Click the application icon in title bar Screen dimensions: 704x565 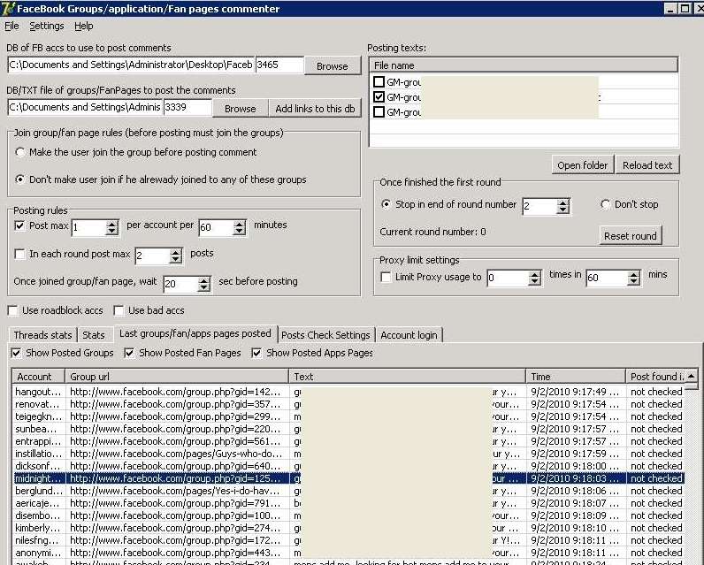[x=8, y=8]
